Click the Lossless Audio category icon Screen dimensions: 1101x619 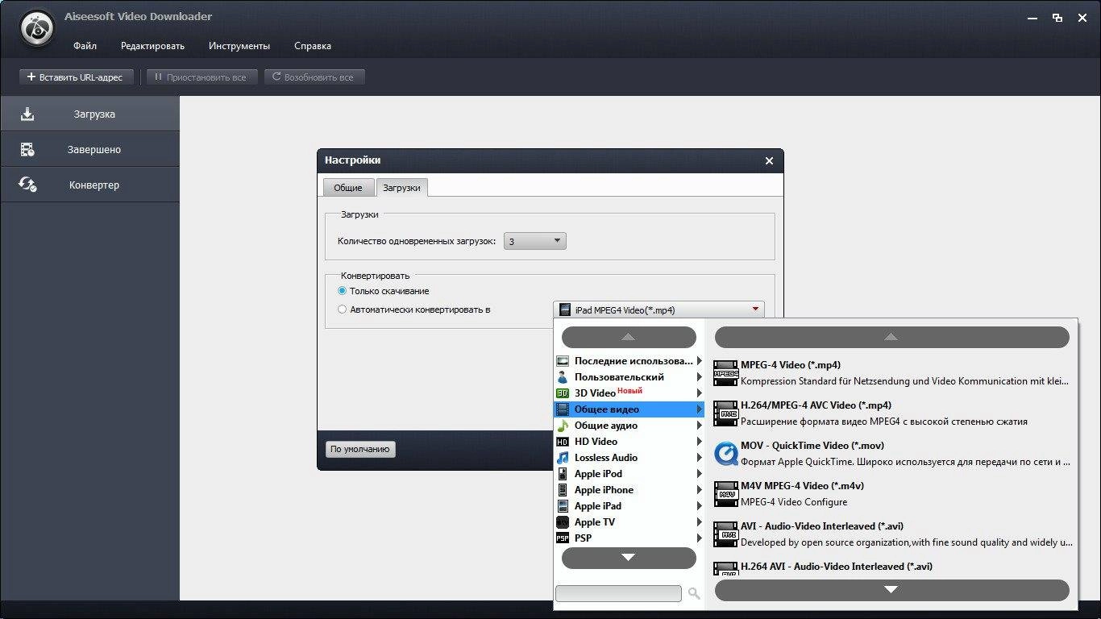[x=563, y=458]
